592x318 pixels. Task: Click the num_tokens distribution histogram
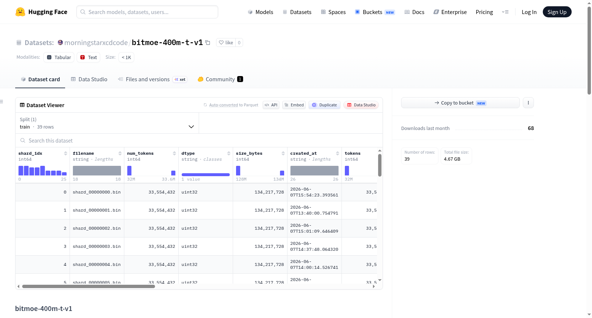point(151,171)
